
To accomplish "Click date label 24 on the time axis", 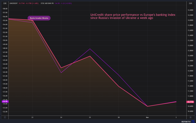I will pos(61,117).
